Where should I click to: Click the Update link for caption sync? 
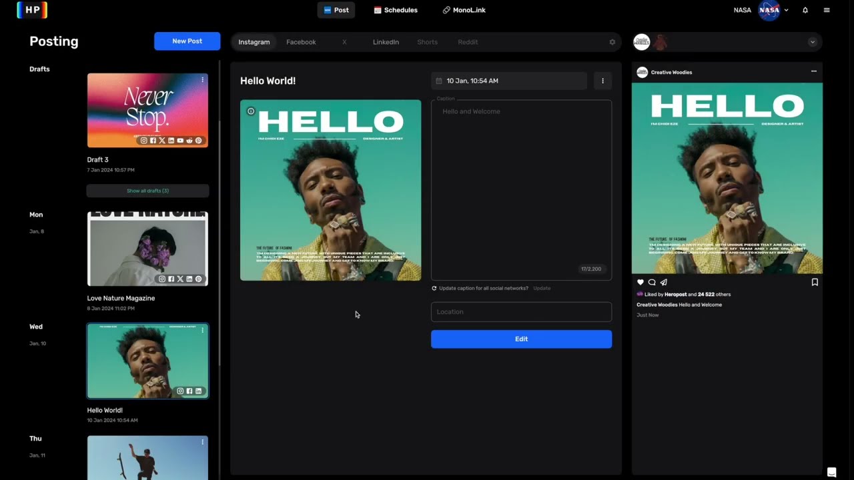click(x=542, y=289)
